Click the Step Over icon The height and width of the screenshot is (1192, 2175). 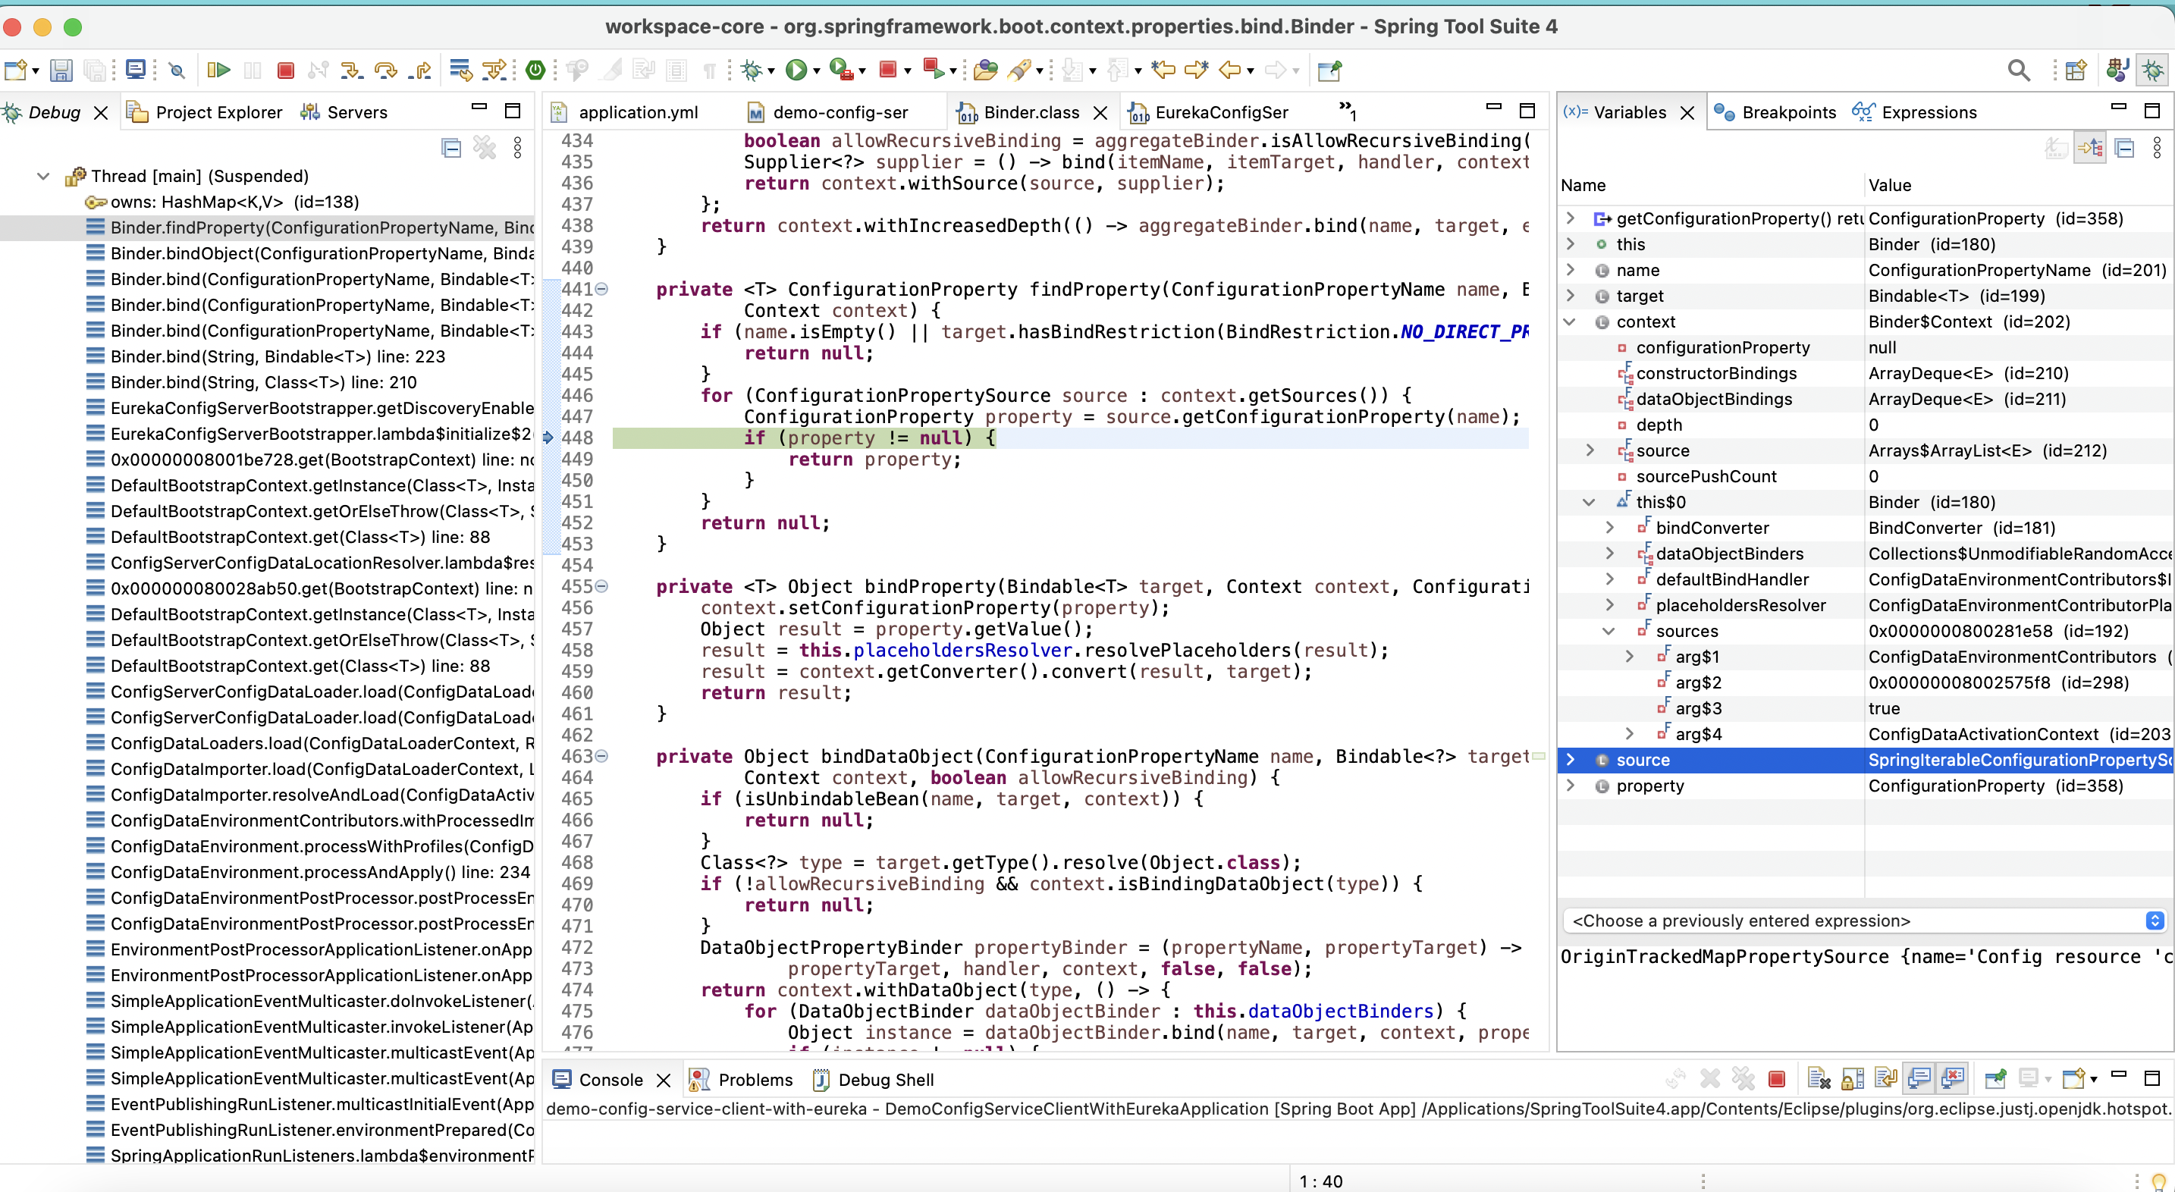(386, 70)
